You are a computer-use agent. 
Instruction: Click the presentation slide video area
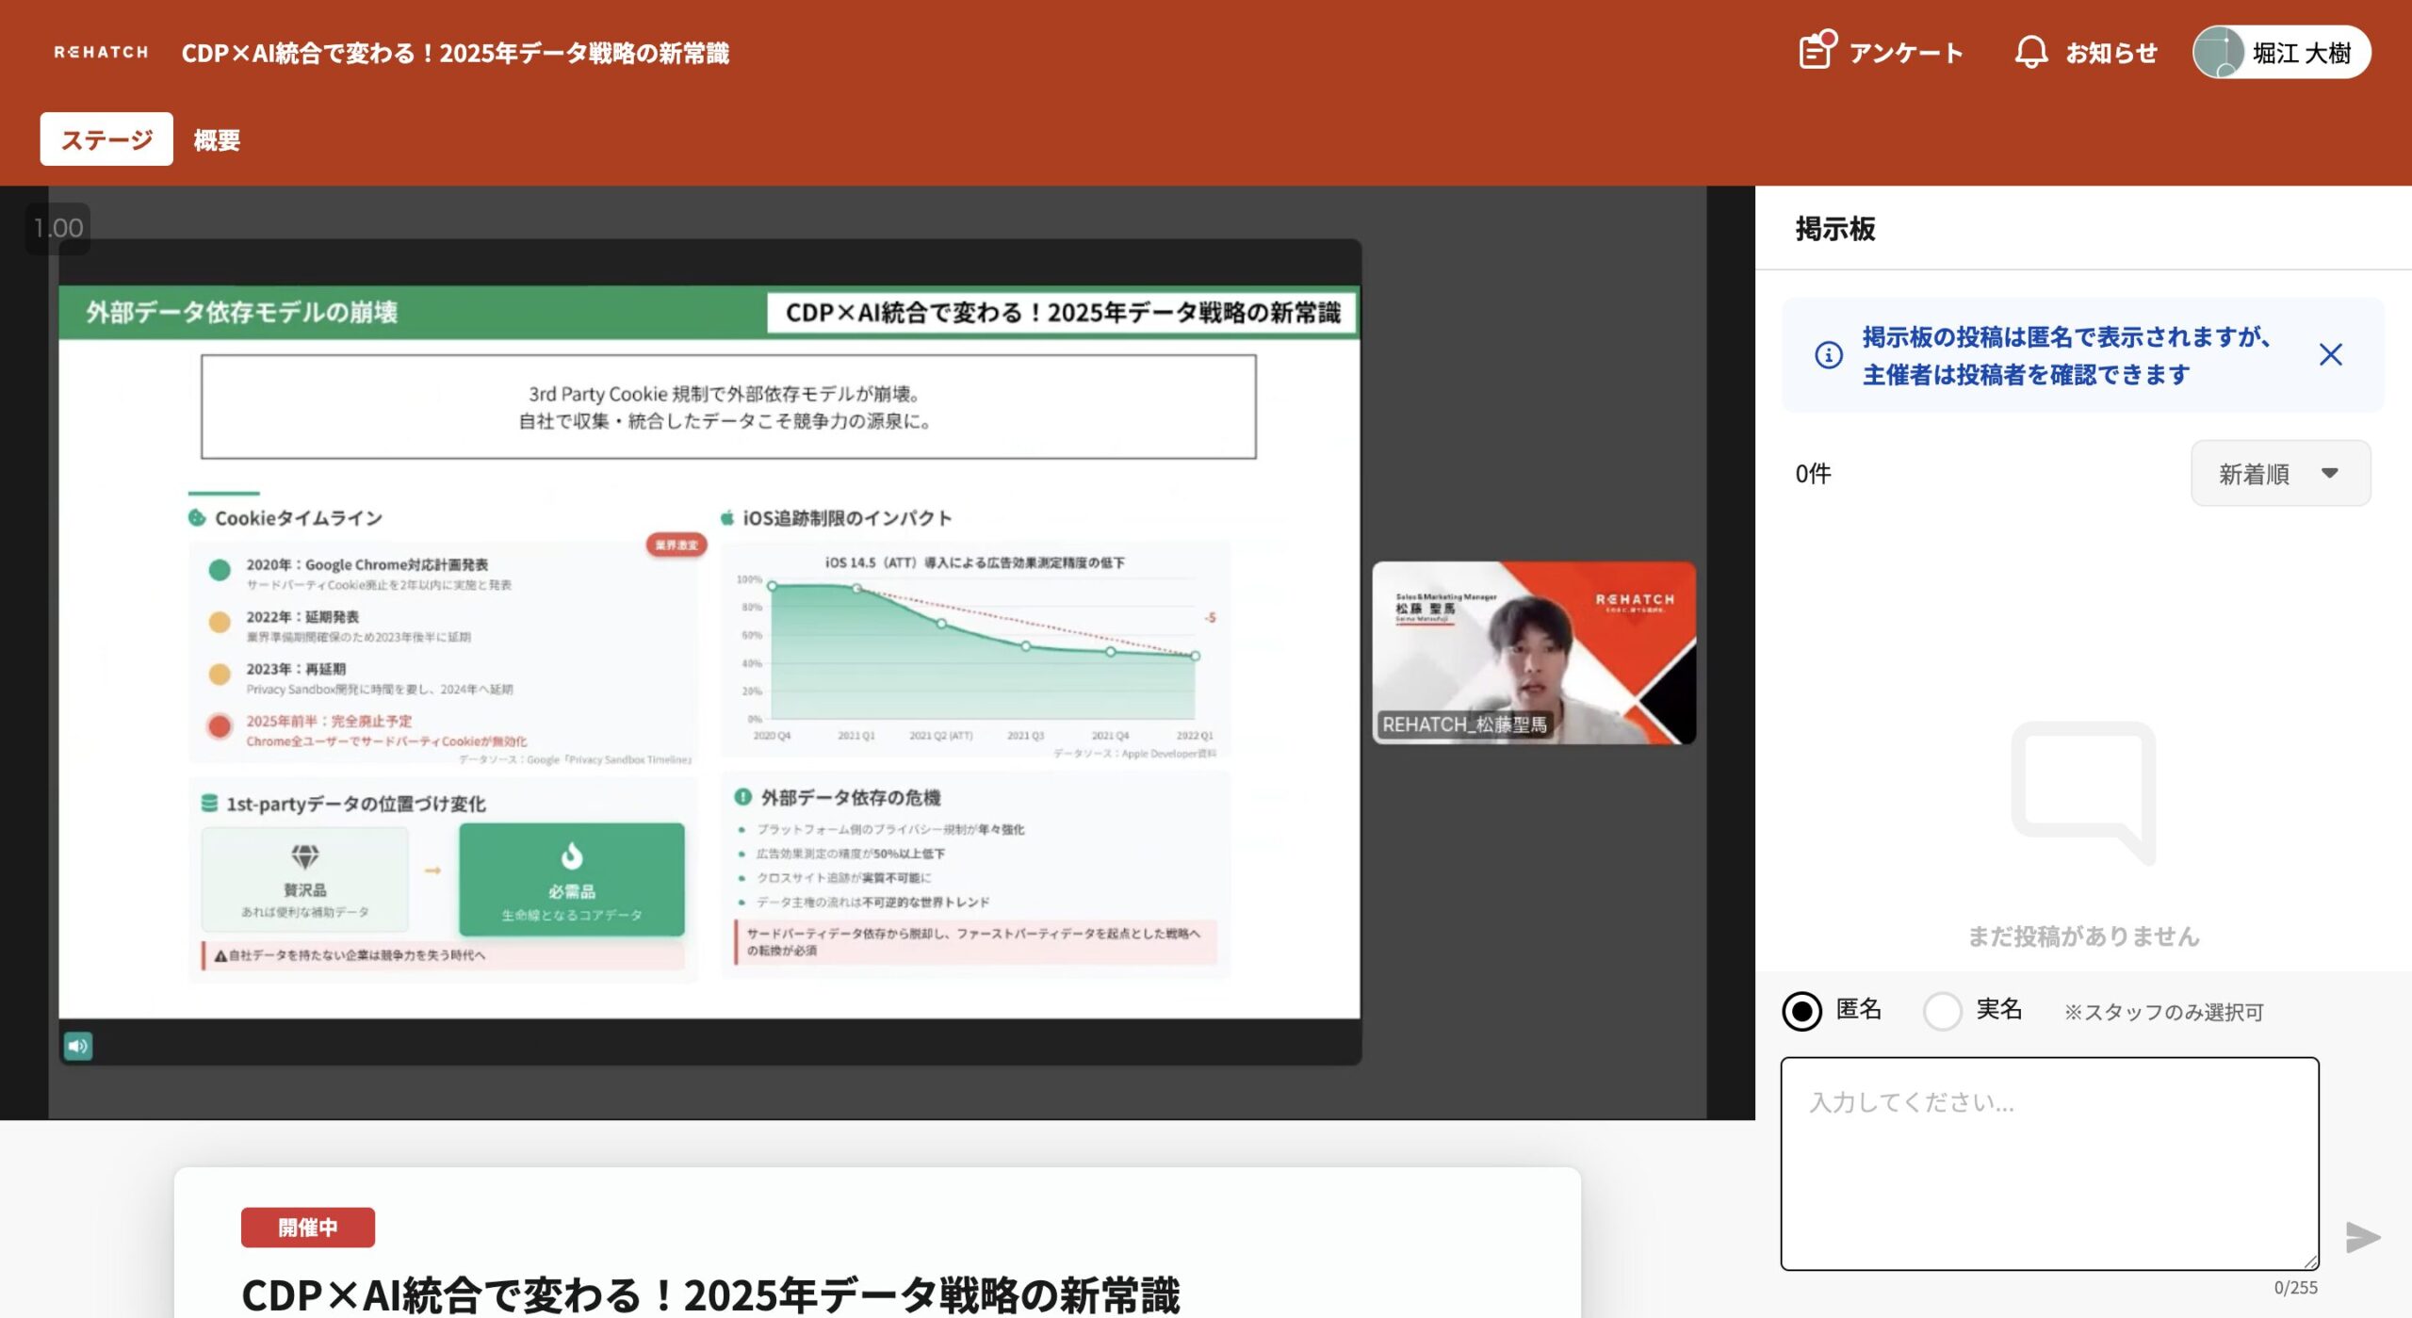[709, 650]
